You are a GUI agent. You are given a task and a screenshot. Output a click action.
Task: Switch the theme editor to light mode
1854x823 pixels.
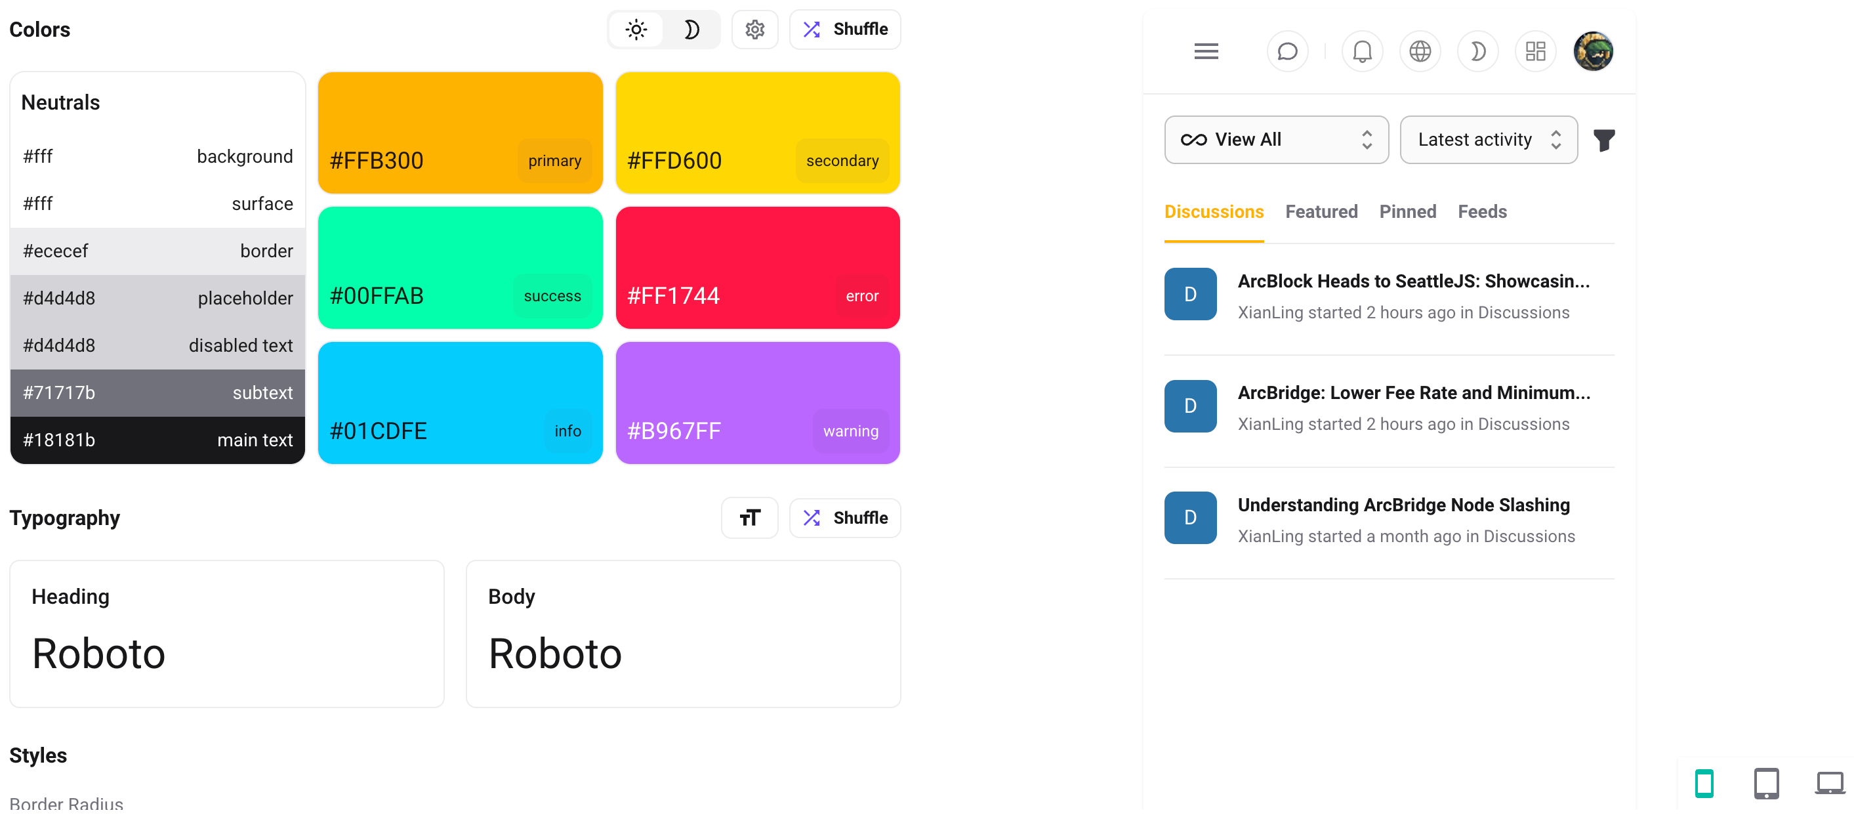click(636, 30)
